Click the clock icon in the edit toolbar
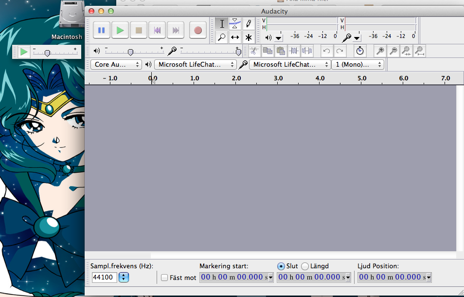This screenshot has height=297, width=464. coord(359,51)
